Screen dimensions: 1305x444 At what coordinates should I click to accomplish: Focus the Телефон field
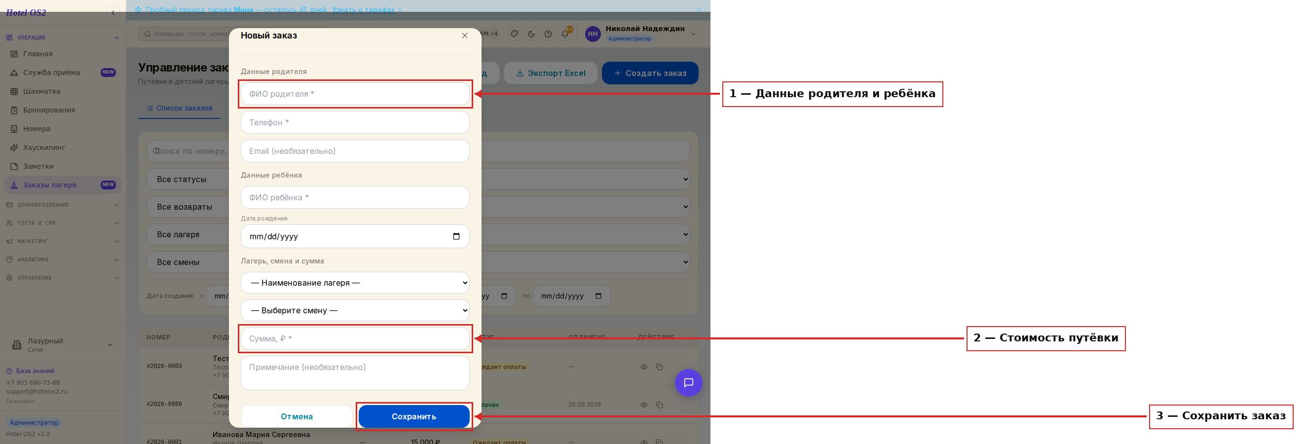[x=355, y=122]
